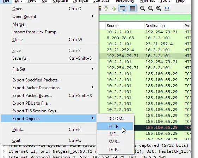Open the Telephony menu
Image resolution: width=198 pixels, height=158 pixels.
tap(125, 1)
